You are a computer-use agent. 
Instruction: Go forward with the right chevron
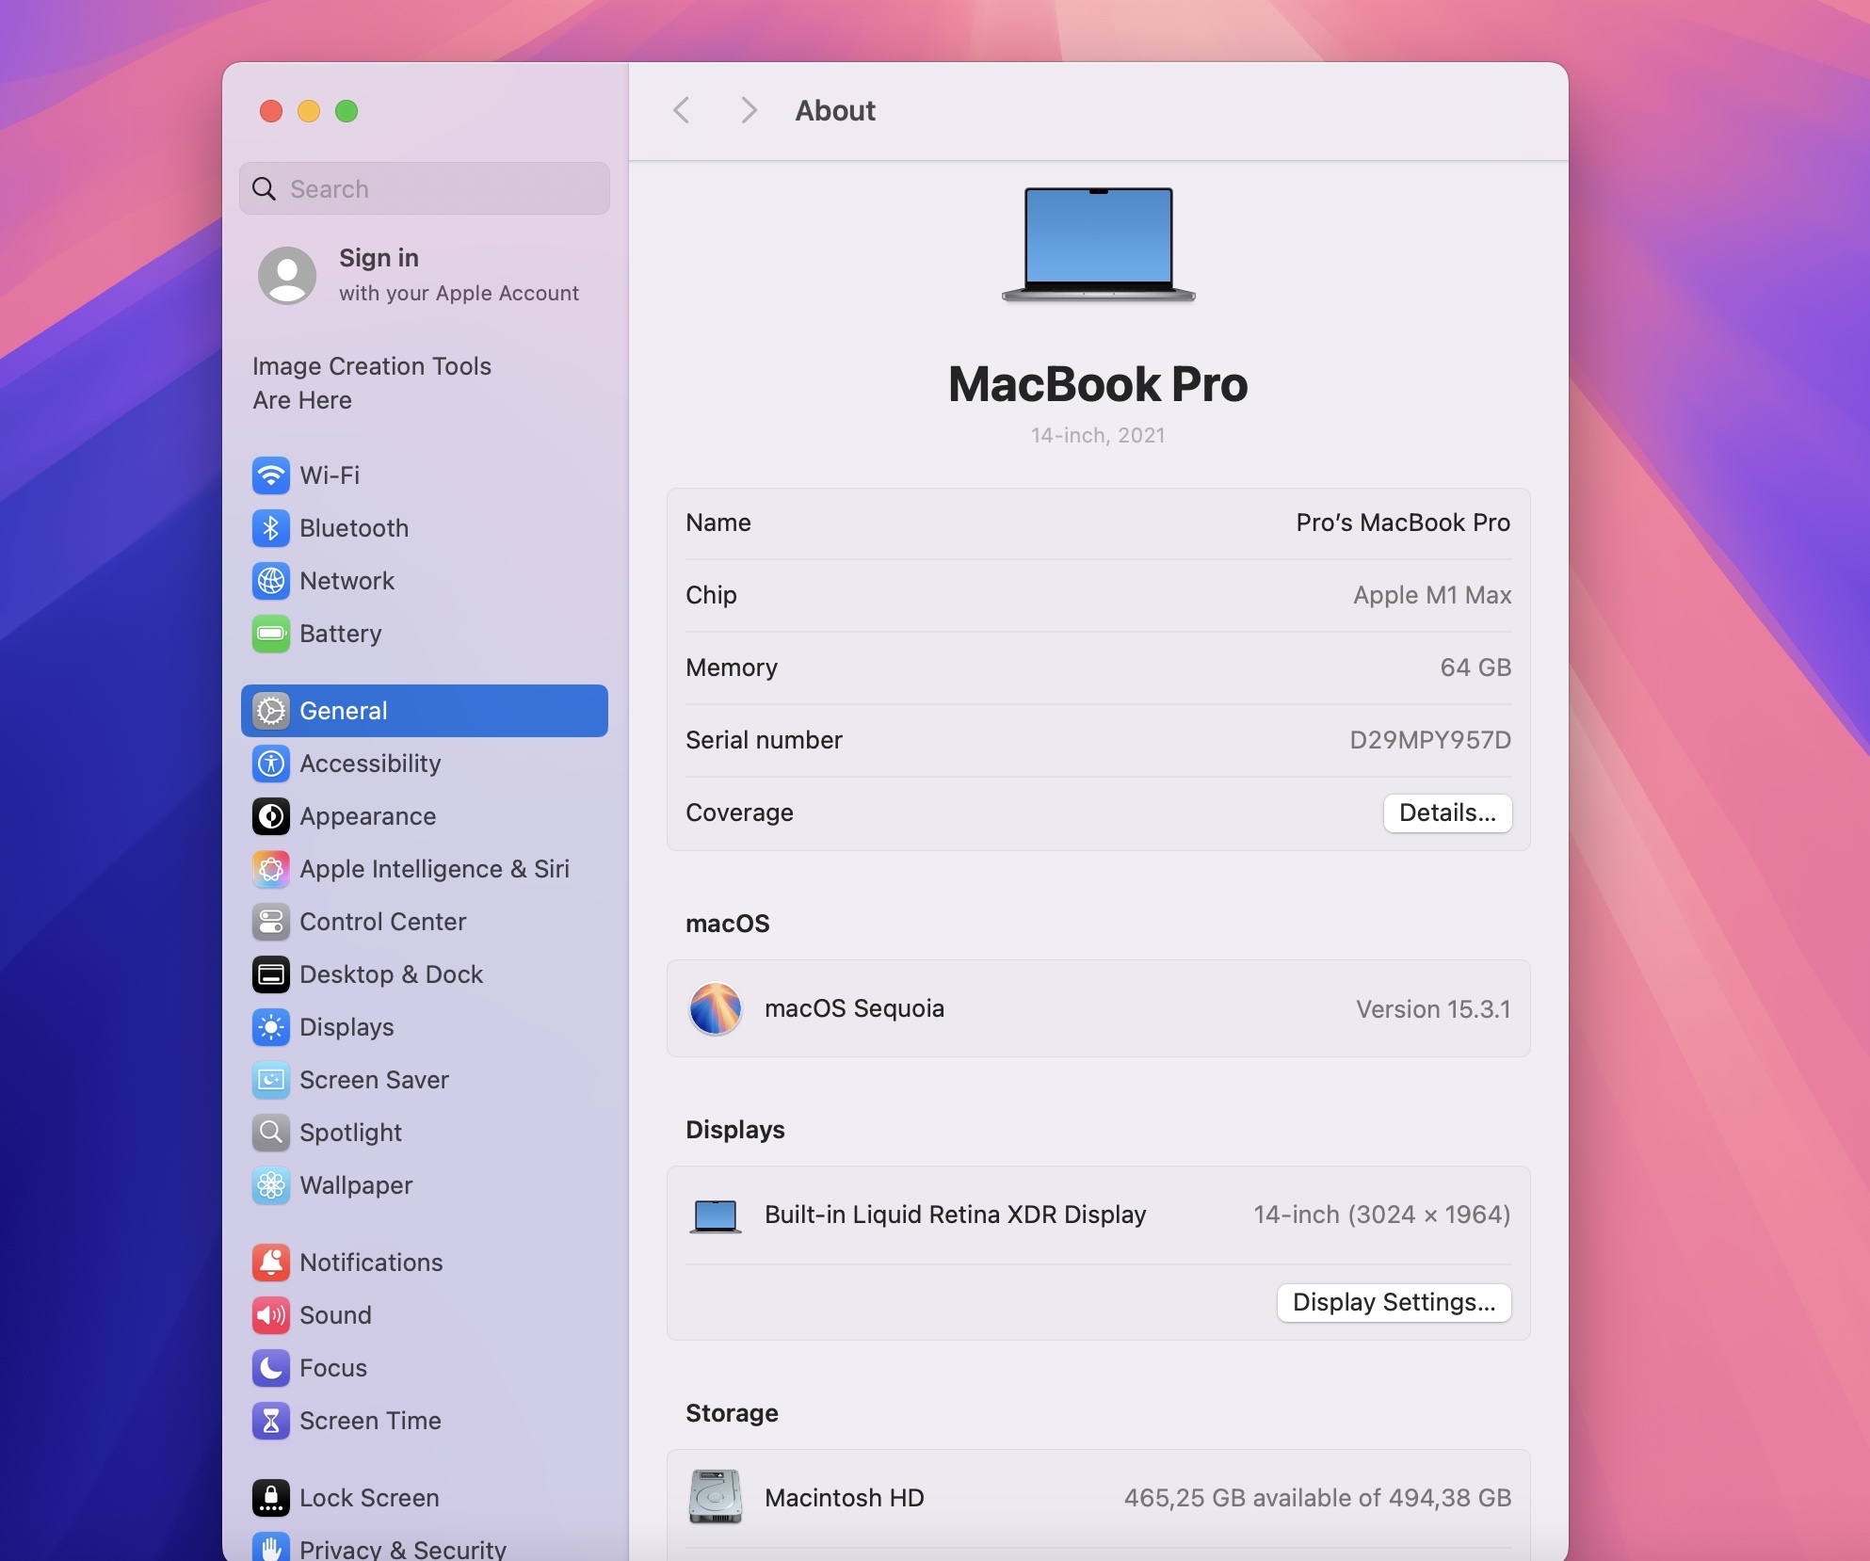(749, 111)
